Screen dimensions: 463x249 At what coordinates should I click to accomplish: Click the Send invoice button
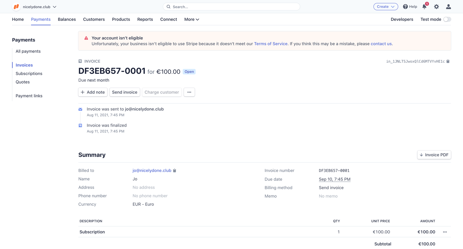(x=125, y=92)
